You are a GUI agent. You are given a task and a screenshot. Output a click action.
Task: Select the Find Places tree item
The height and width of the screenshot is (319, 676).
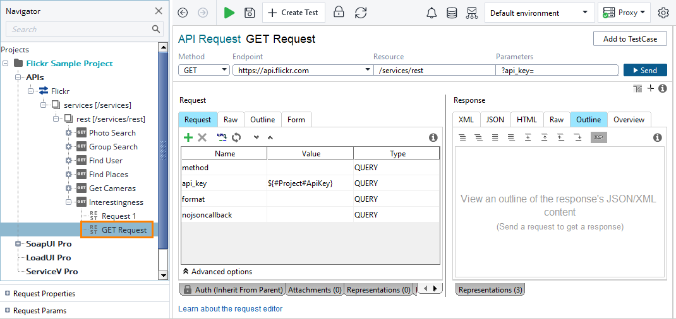[x=108, y=174]
